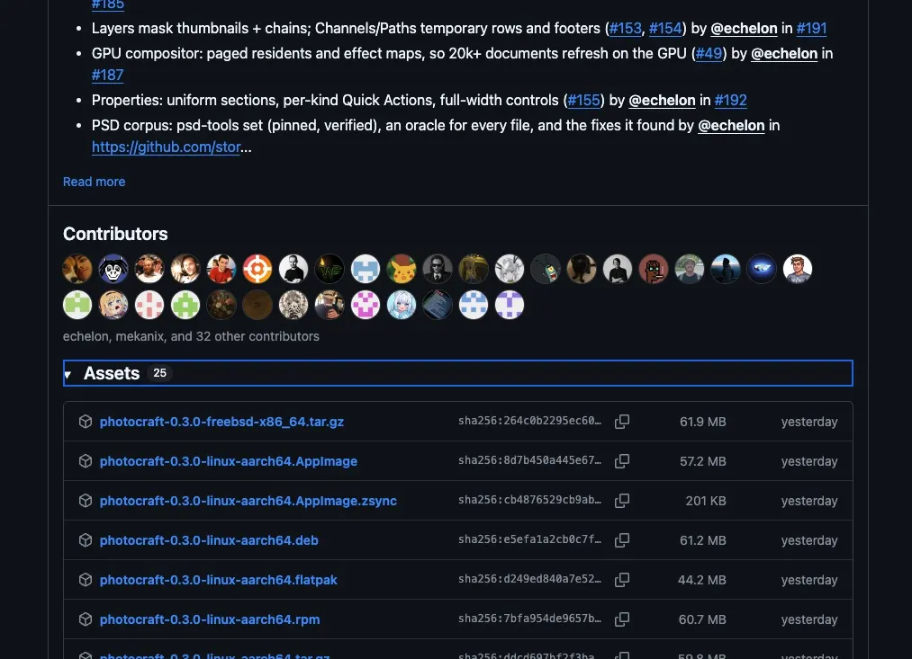Click package icon beside linux-aarch64.rpm
The image size is (912, 659).
[86, 619]
